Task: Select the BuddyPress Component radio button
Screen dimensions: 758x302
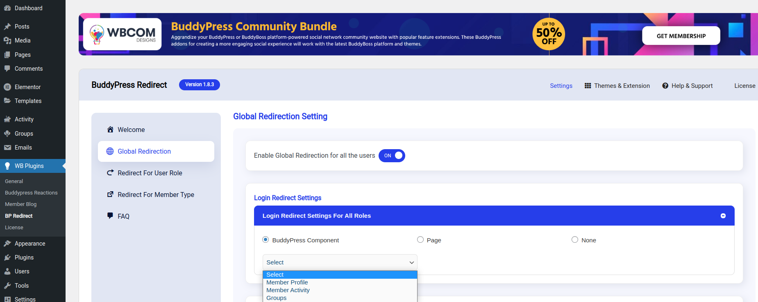Action: [266, 240]
